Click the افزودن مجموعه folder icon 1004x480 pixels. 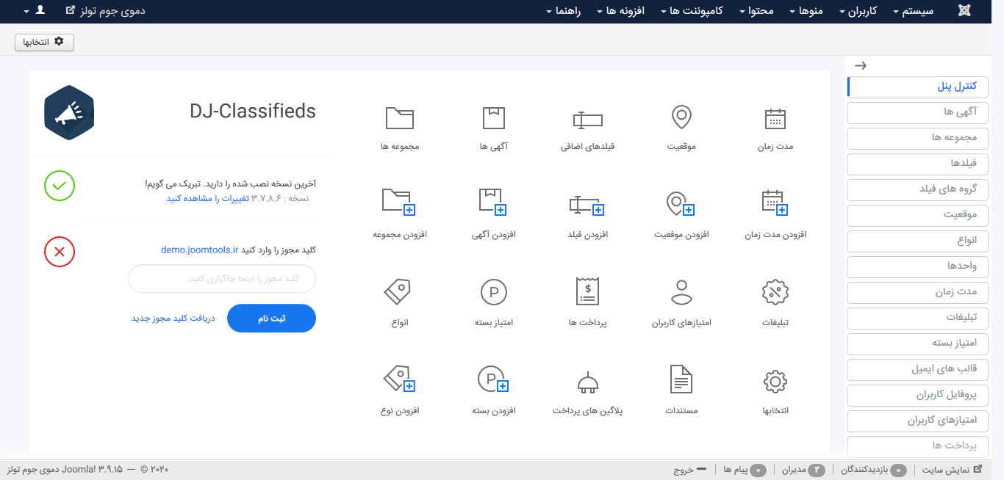399,202
